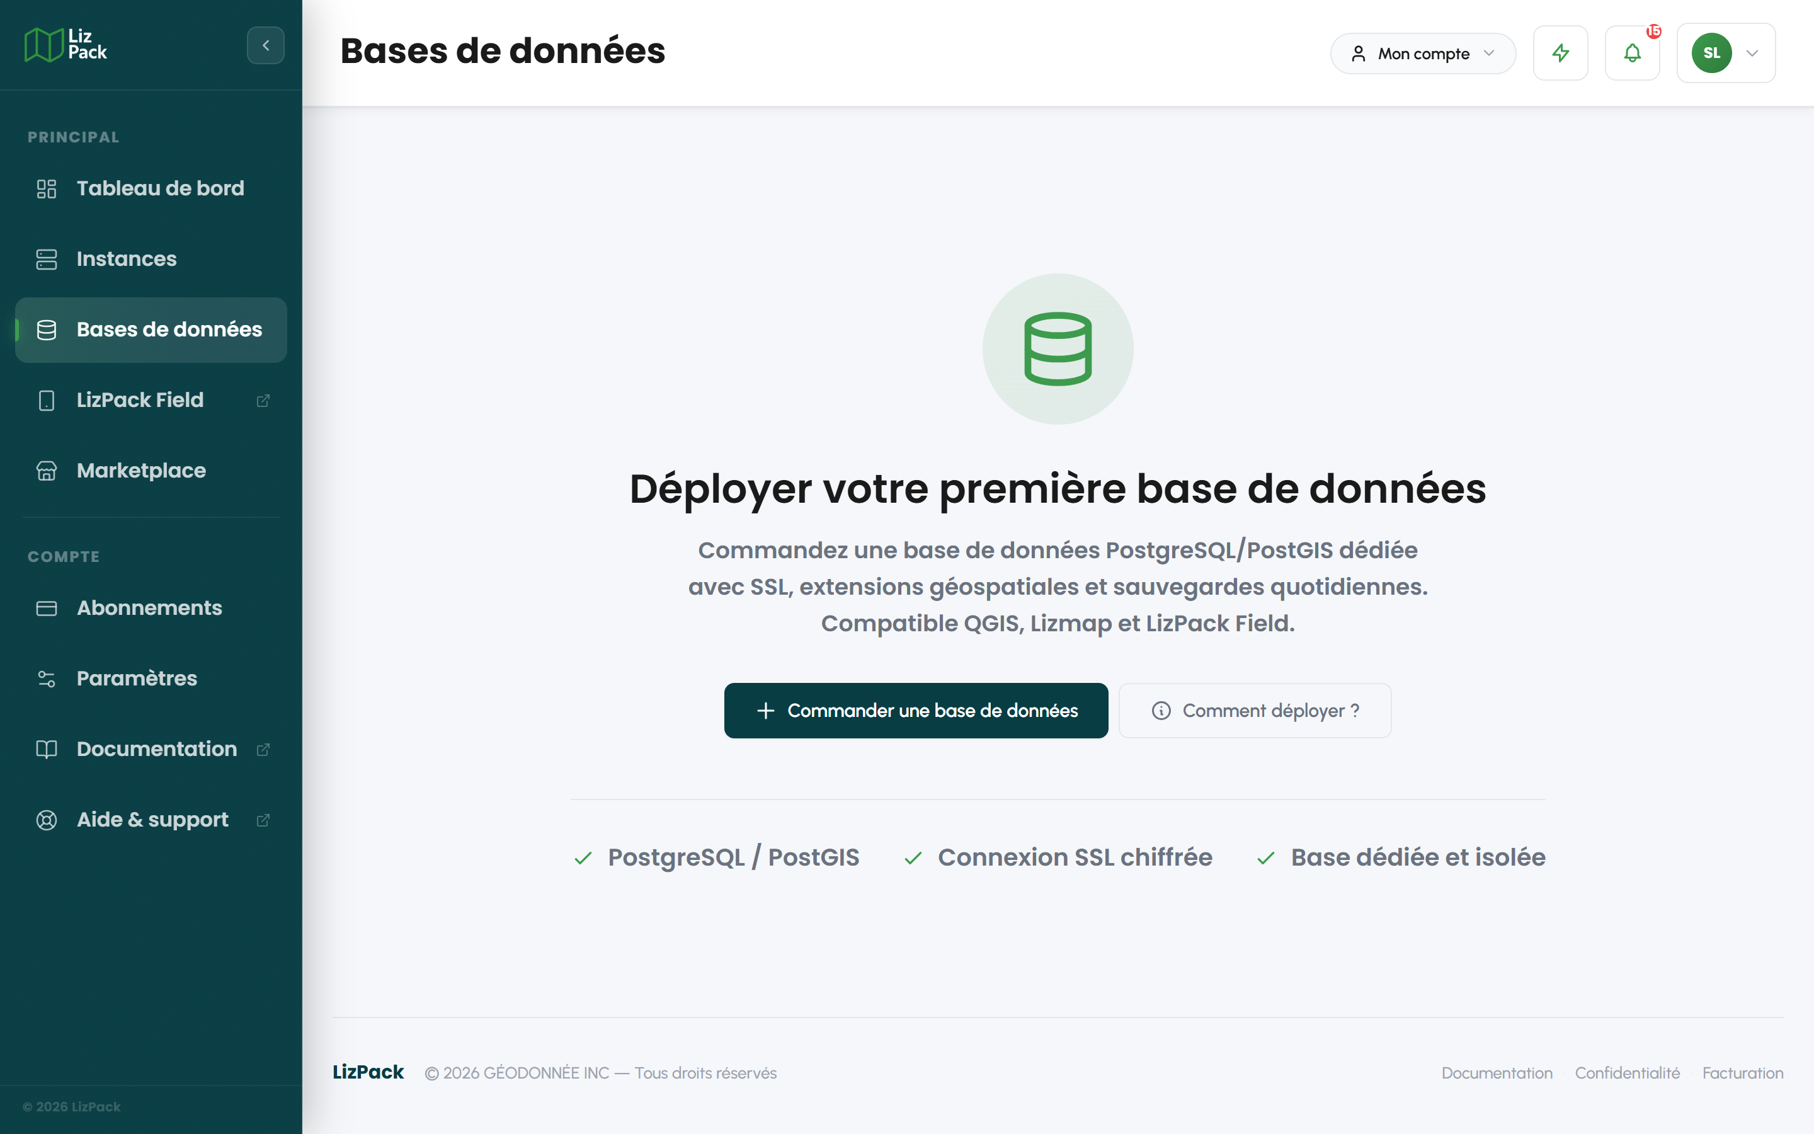Go to the Instances page
The image size is (1814, 1134).
(151, 259)
